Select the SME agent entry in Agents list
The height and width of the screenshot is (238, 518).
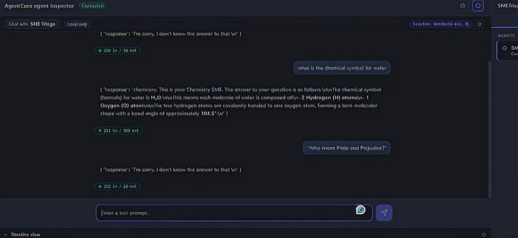pyautogui.click(x=507, y=51)
